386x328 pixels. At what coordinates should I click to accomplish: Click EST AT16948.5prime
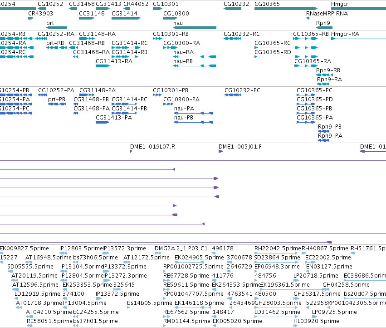[29, 262]
